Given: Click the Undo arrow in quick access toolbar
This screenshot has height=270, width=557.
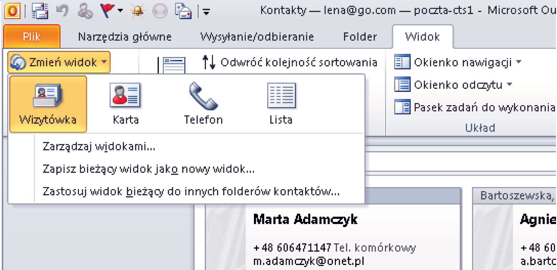Looking at the screenshot, I should click(62, 11).
